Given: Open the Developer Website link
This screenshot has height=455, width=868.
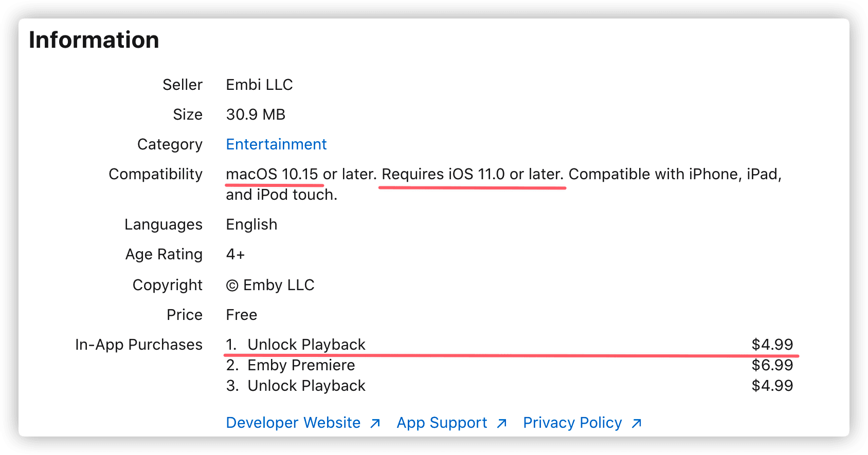Looking at the screenshot, I should coord(293,423).
